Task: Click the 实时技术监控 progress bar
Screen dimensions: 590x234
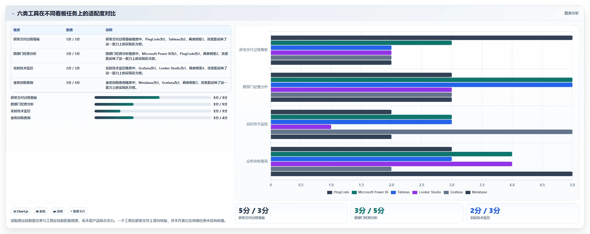Action: click(x=153, y=111)
